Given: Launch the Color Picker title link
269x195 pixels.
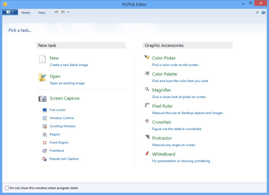Looking at the screenshot, I should point(164,58).
